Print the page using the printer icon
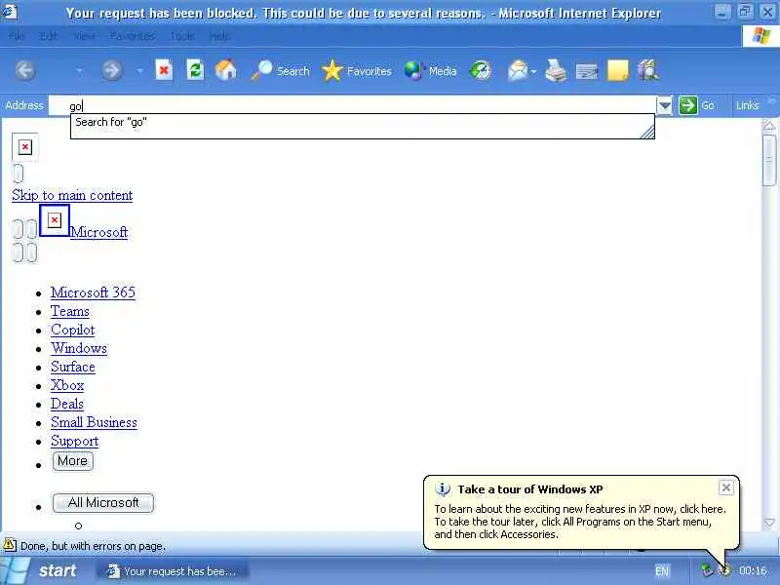This screenshot has width=780, height=585. pos(556,71)
